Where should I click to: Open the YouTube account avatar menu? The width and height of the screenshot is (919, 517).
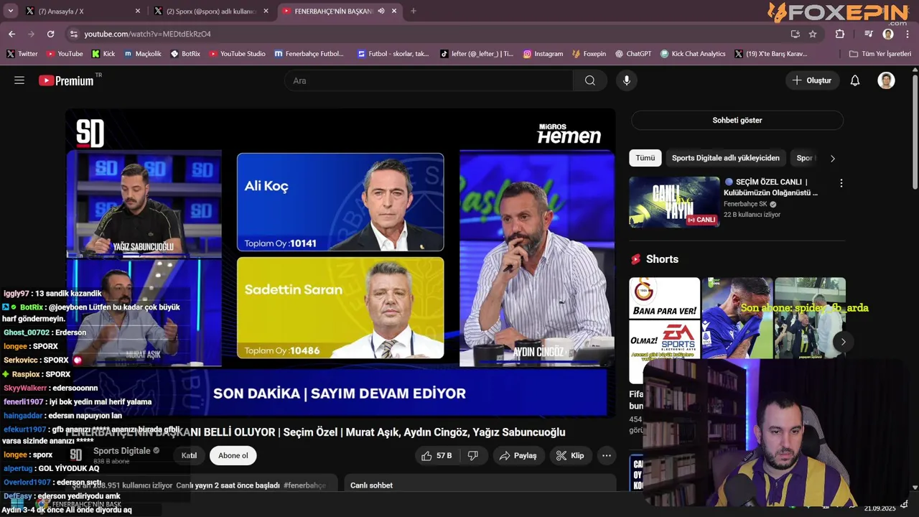[x=886, y=80]
